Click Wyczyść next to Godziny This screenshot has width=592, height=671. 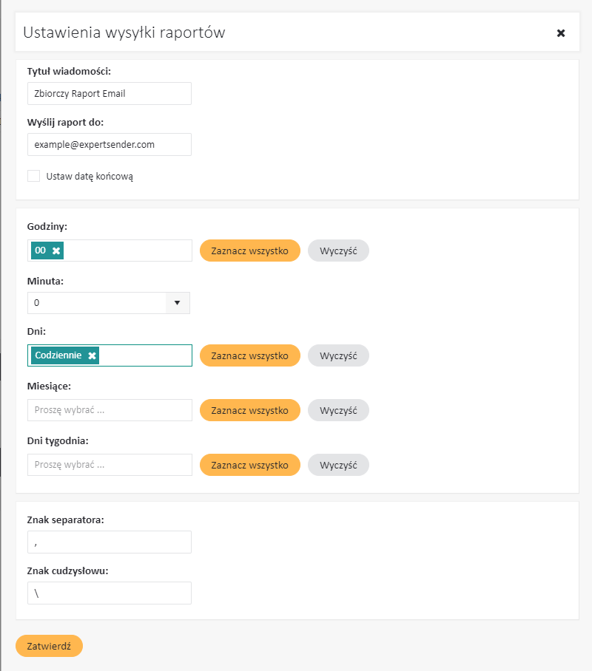338,251
